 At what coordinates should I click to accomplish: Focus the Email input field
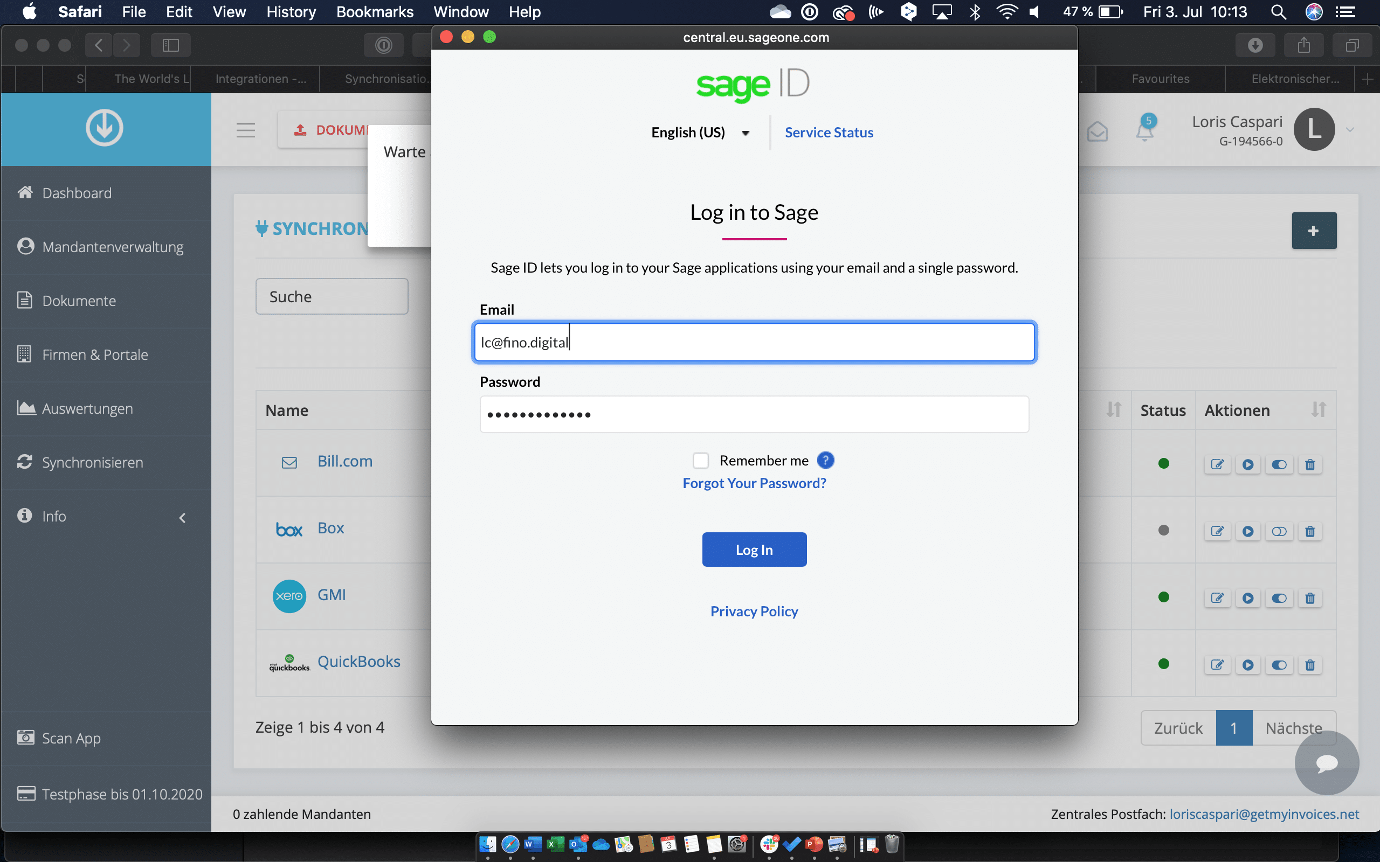point(754,342)
